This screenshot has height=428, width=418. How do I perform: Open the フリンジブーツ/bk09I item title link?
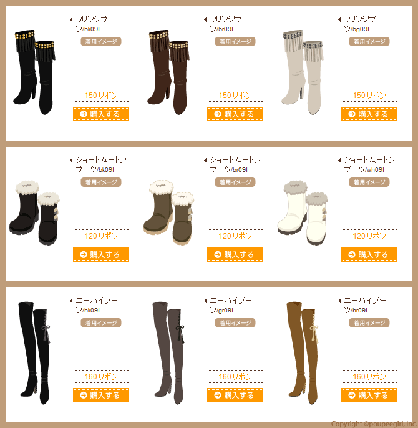click(95, 24)
